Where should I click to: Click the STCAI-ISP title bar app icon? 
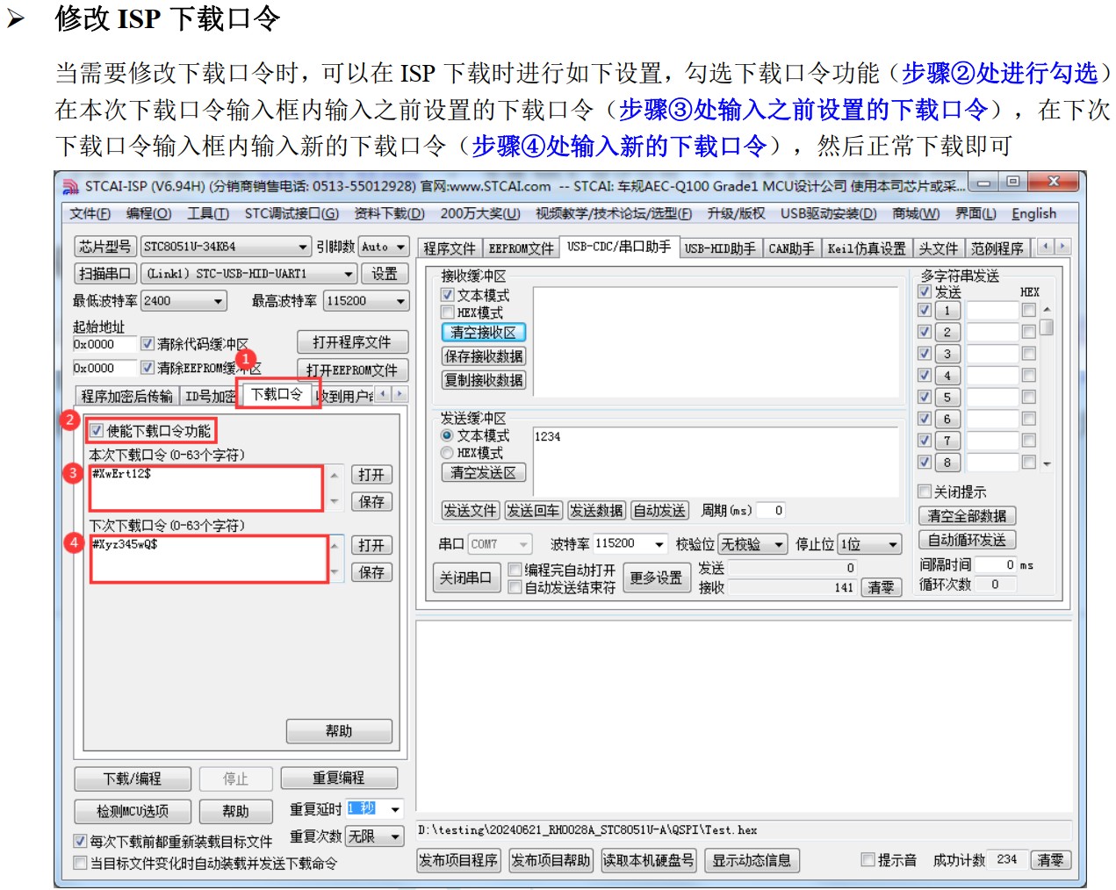pos(70,186)
